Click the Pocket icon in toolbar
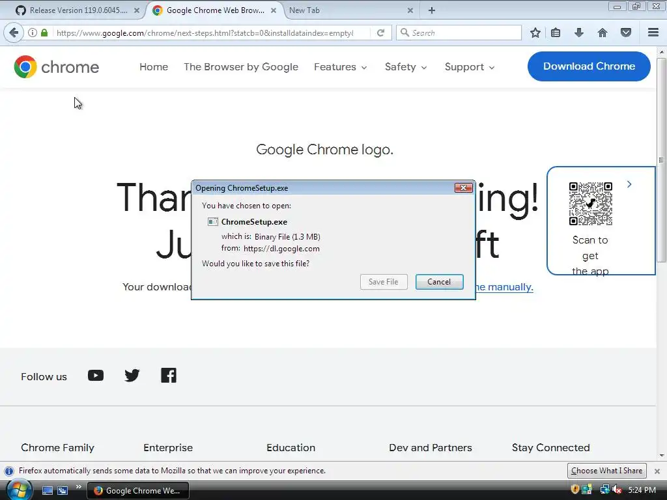This screenshot has width=667, height=500. click(x=626, y=33)
